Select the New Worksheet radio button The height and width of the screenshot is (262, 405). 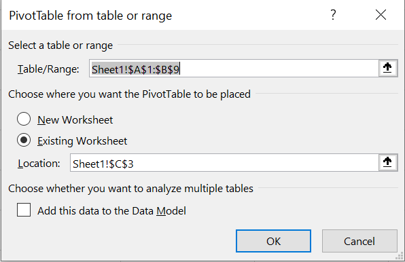pyautogui.click(x=24, y=119)
